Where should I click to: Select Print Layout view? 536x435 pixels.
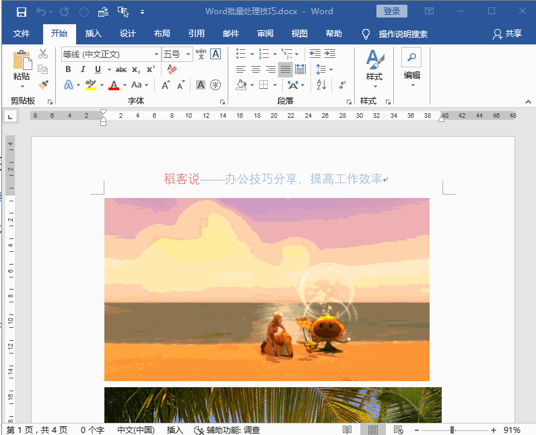click(373, 430)
